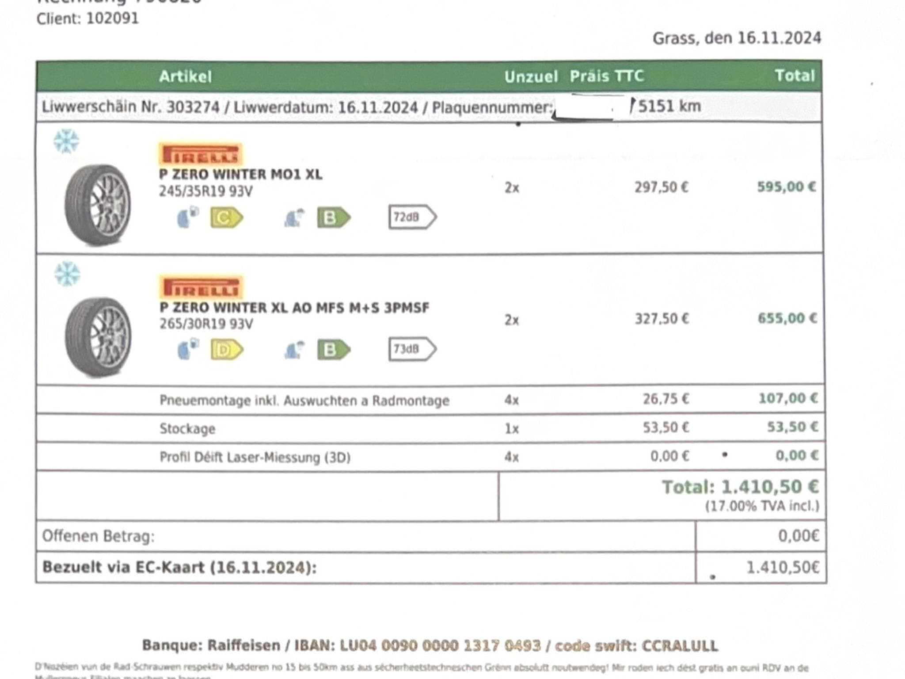Click the '4x' quantity in the Profil Déift row

[x=512, y=457]
